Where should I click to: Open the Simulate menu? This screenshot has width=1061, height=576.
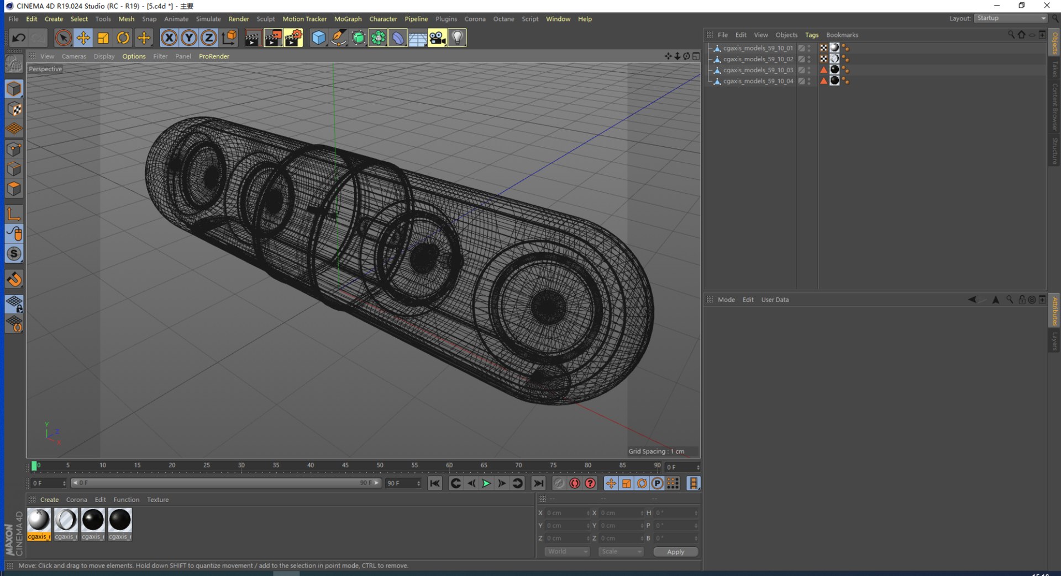pos(208,19)
